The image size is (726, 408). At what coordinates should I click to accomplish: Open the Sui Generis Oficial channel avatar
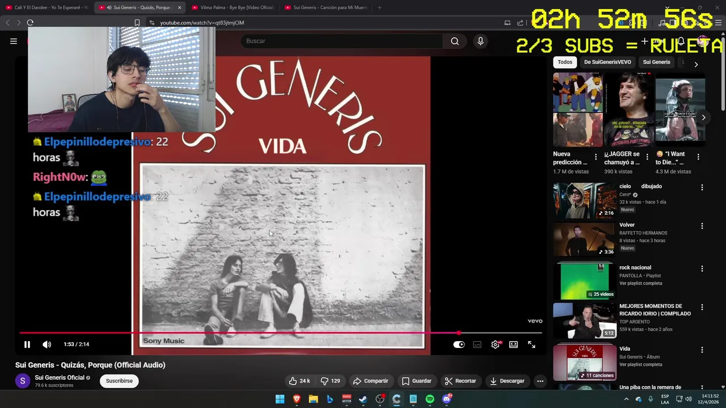pyautogui.click(x=23, y=381)
